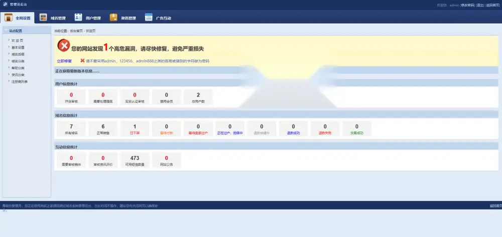Open the 禁用会员 statistic card
This screenshot has width=502, height=237.
(x=167, y=97)
